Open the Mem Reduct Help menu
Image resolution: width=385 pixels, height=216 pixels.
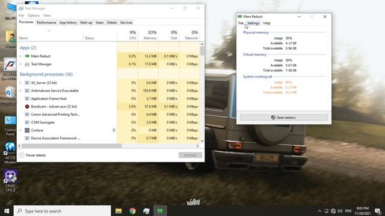[266, 23]
